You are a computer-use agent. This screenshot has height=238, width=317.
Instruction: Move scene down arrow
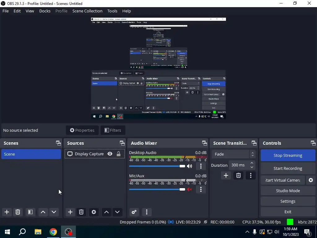pyautogui.click(x=54, y=212)
